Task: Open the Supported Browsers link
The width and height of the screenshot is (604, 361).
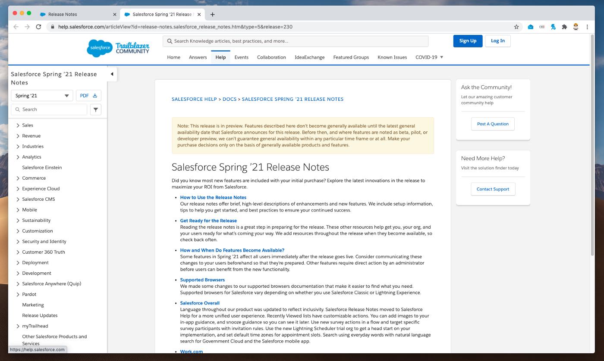Action: pyautogui.click(x=202, y=280)
